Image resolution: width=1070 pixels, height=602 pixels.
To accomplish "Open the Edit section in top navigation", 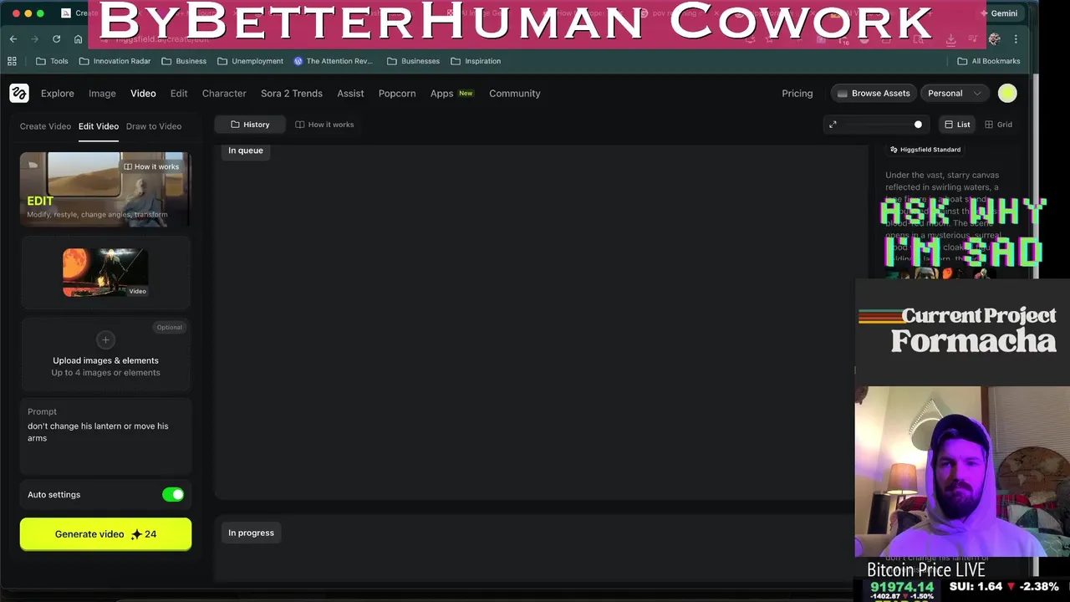I will [x=179, y=94].
